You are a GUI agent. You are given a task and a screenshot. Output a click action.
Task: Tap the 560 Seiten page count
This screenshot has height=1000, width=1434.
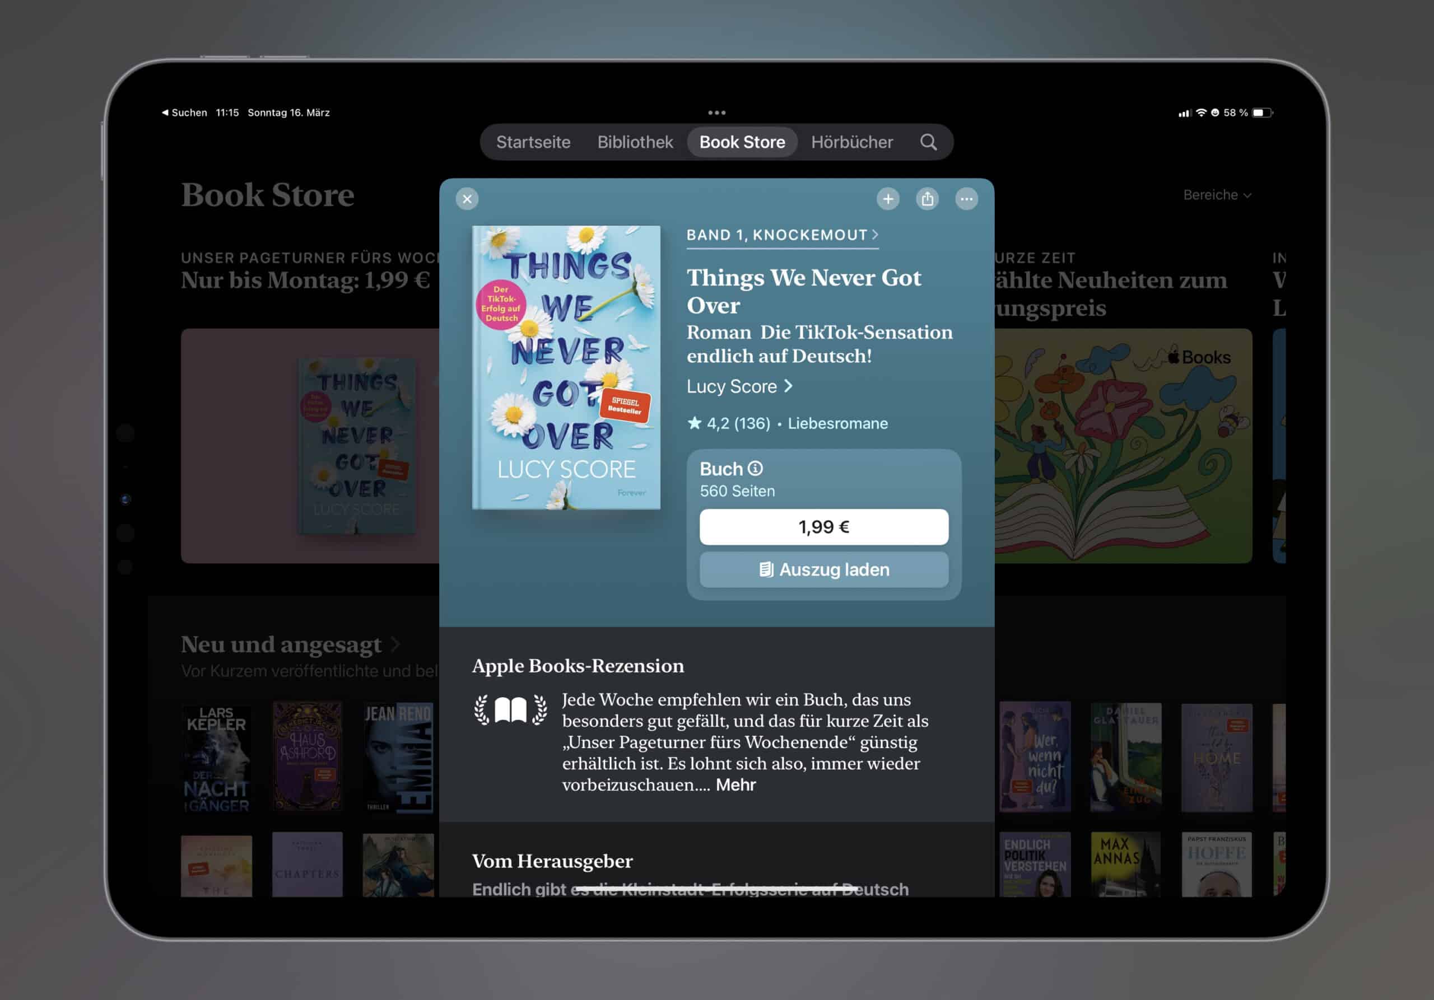coord(737,491)
